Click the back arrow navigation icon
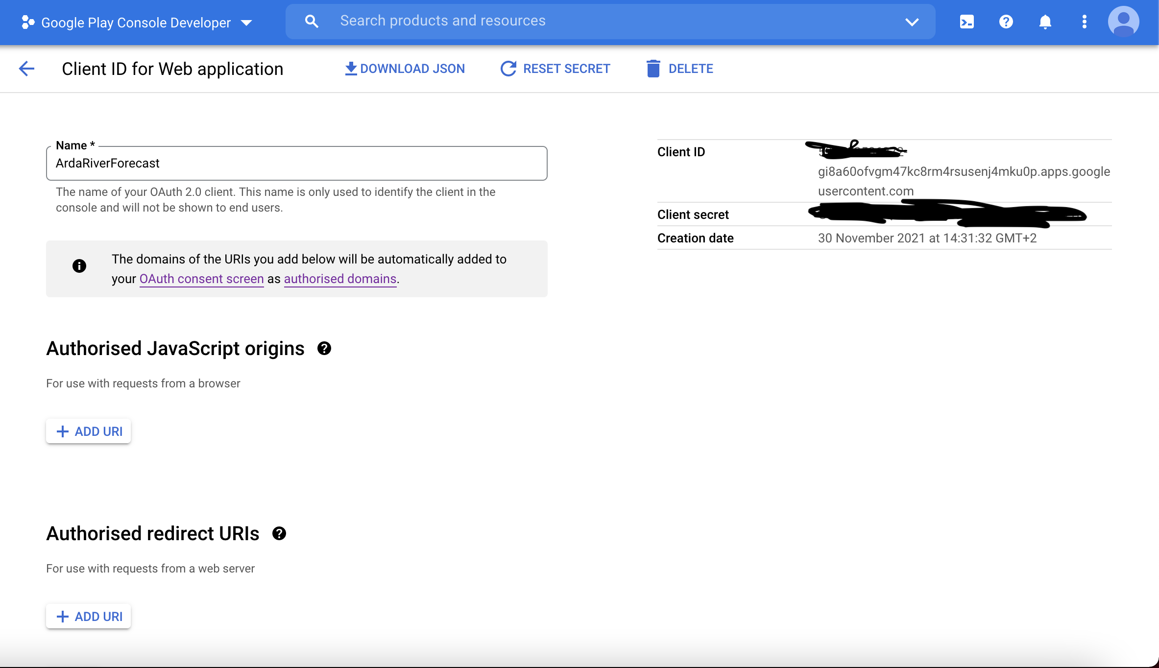 [x=26, y=69]
